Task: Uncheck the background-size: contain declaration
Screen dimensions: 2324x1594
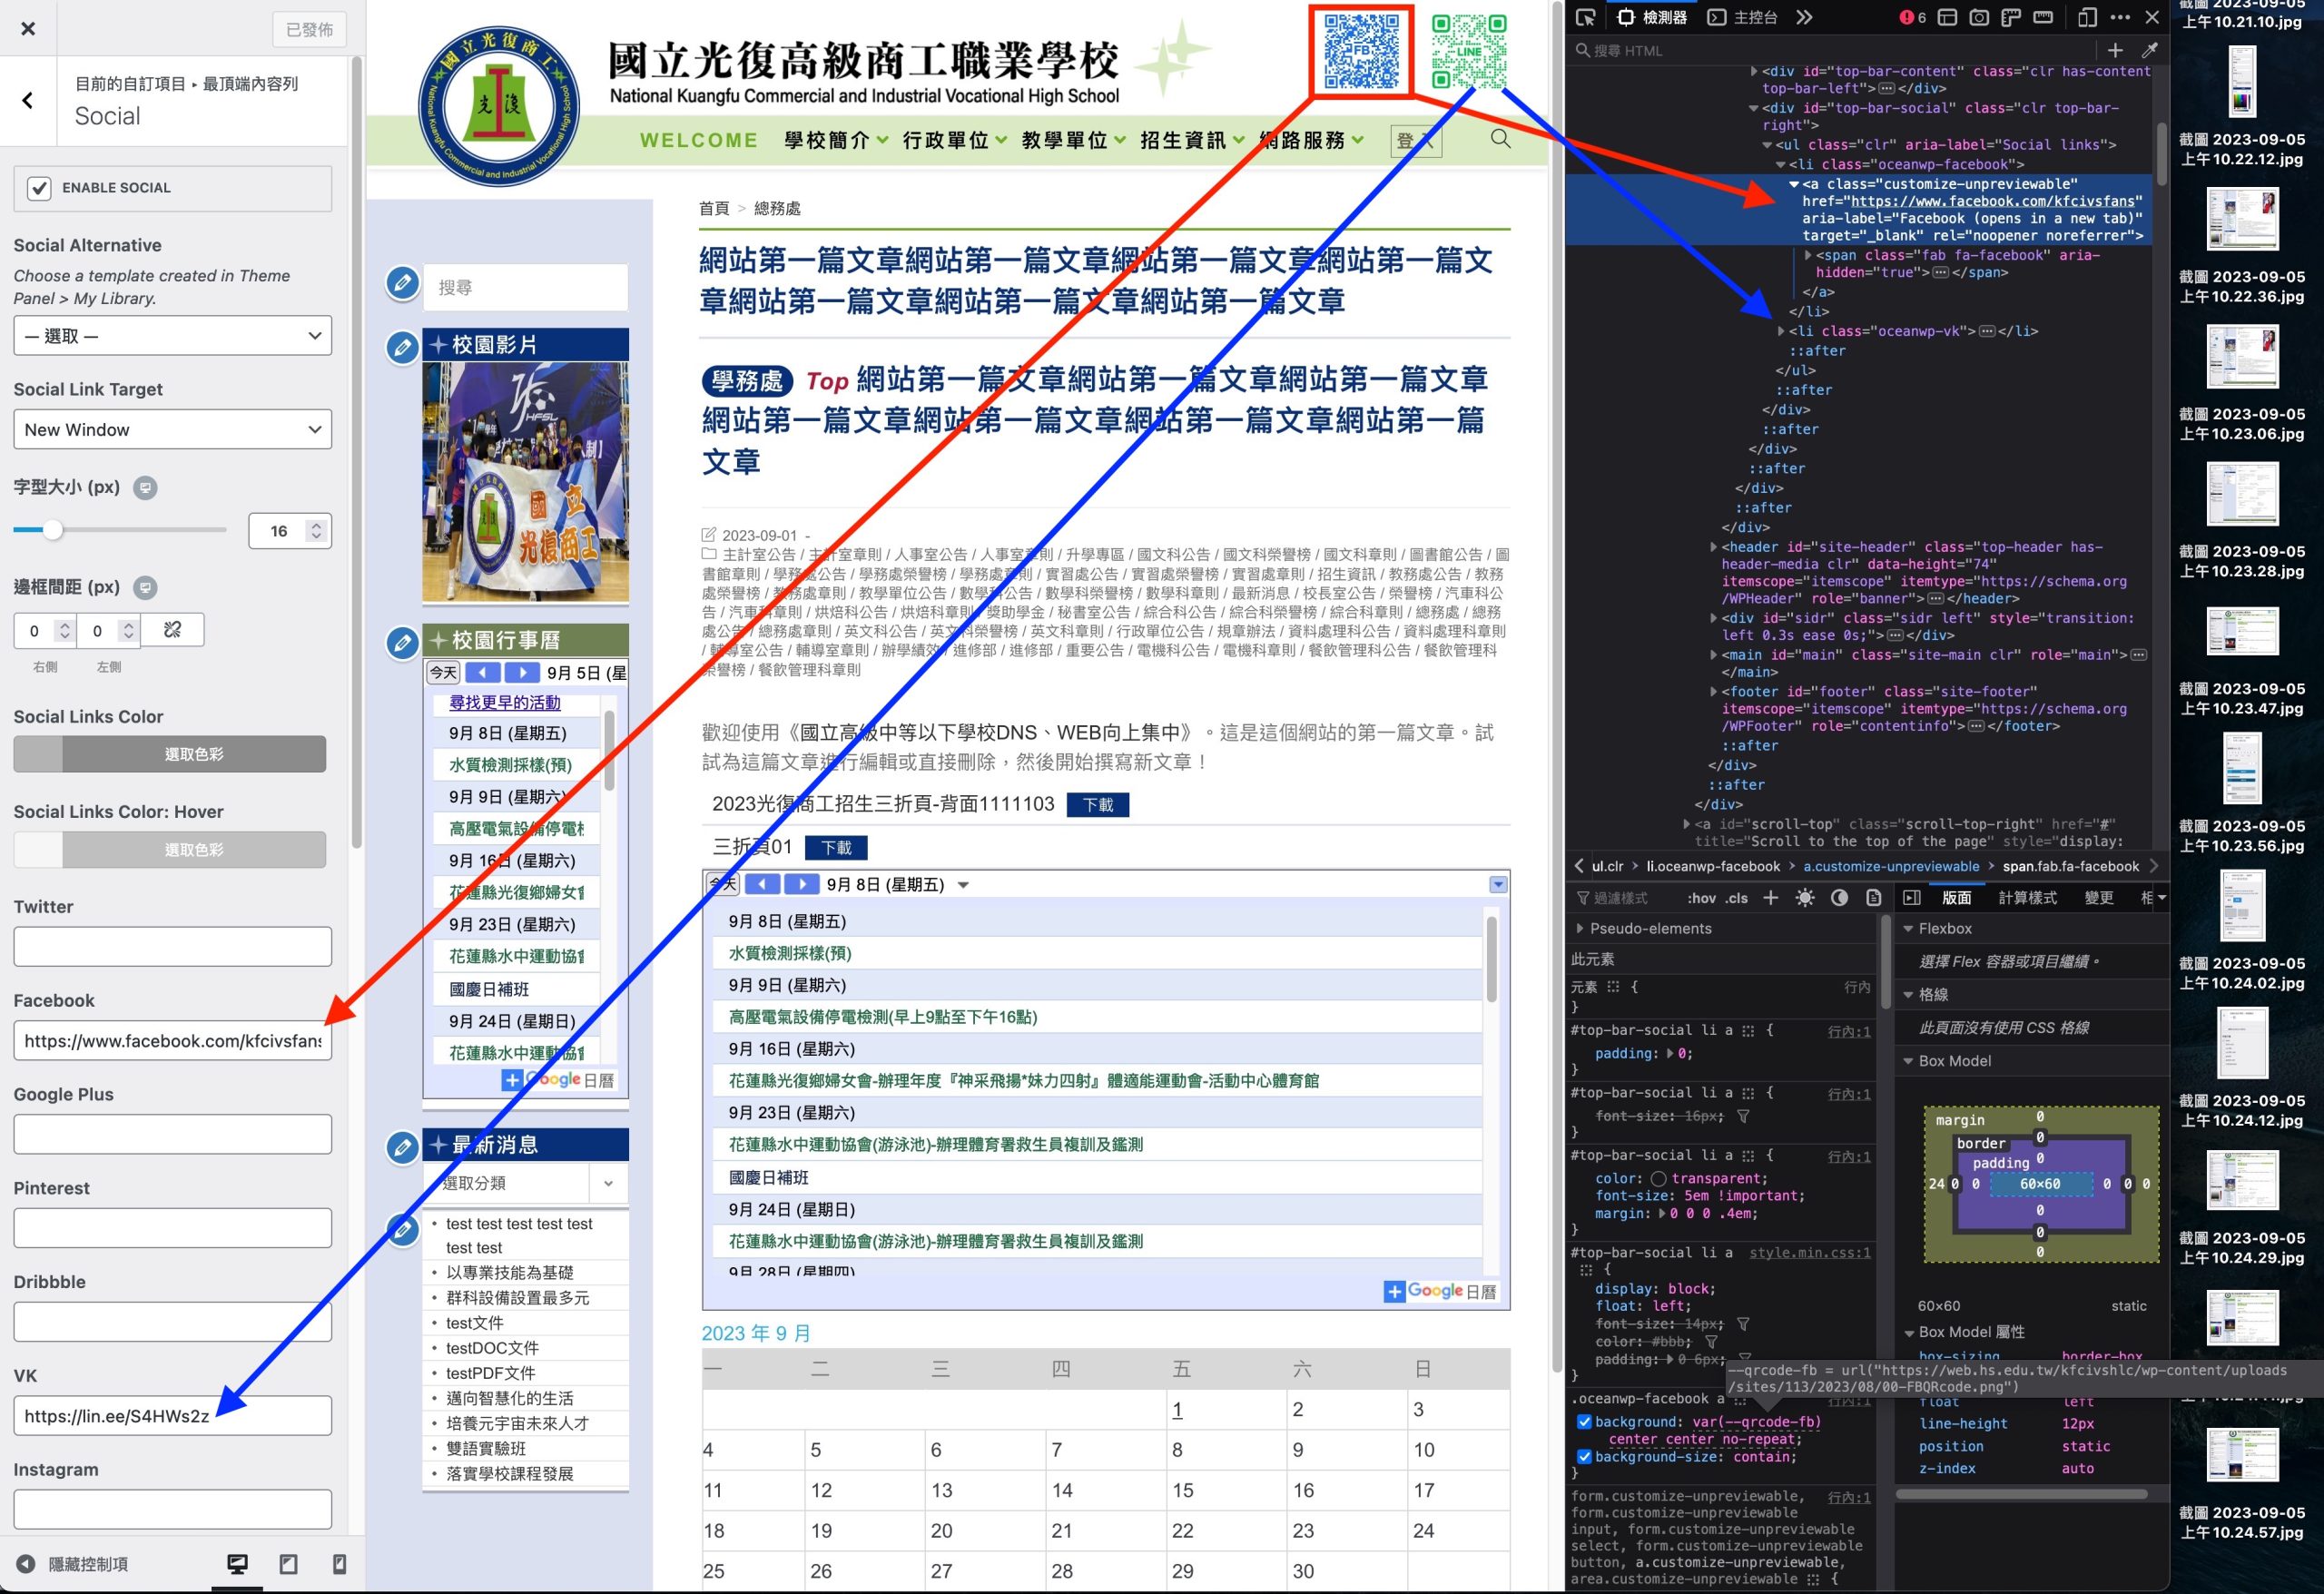Action: click(x=1584, y=1457)
